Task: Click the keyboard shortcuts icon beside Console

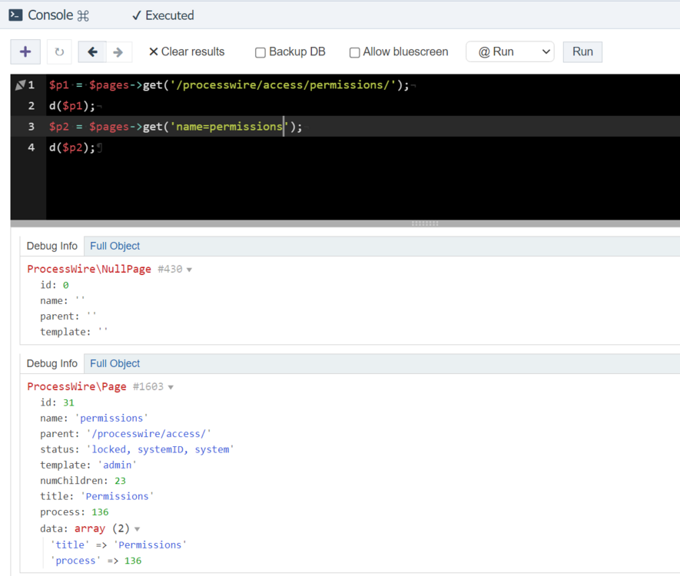Action: pos(84,16)
